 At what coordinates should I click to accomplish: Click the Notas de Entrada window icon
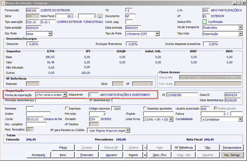3,3
